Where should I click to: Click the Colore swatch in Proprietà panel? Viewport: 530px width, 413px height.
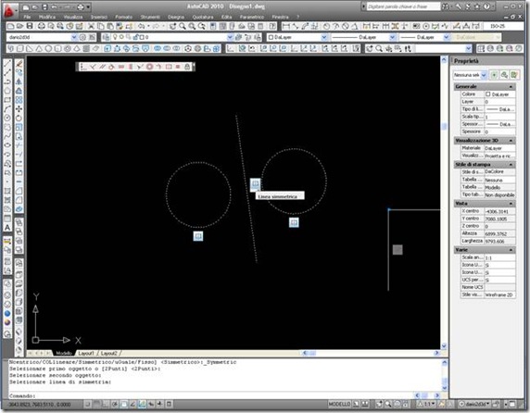[x=488, y=94]
